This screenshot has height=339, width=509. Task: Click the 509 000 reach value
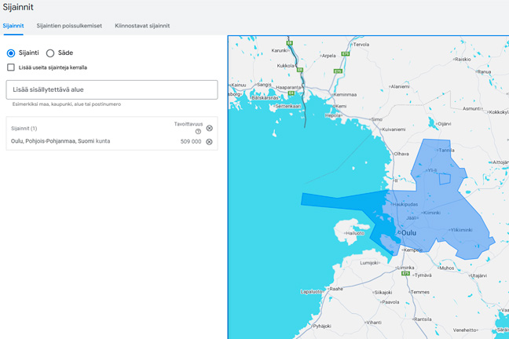(190, 142)
